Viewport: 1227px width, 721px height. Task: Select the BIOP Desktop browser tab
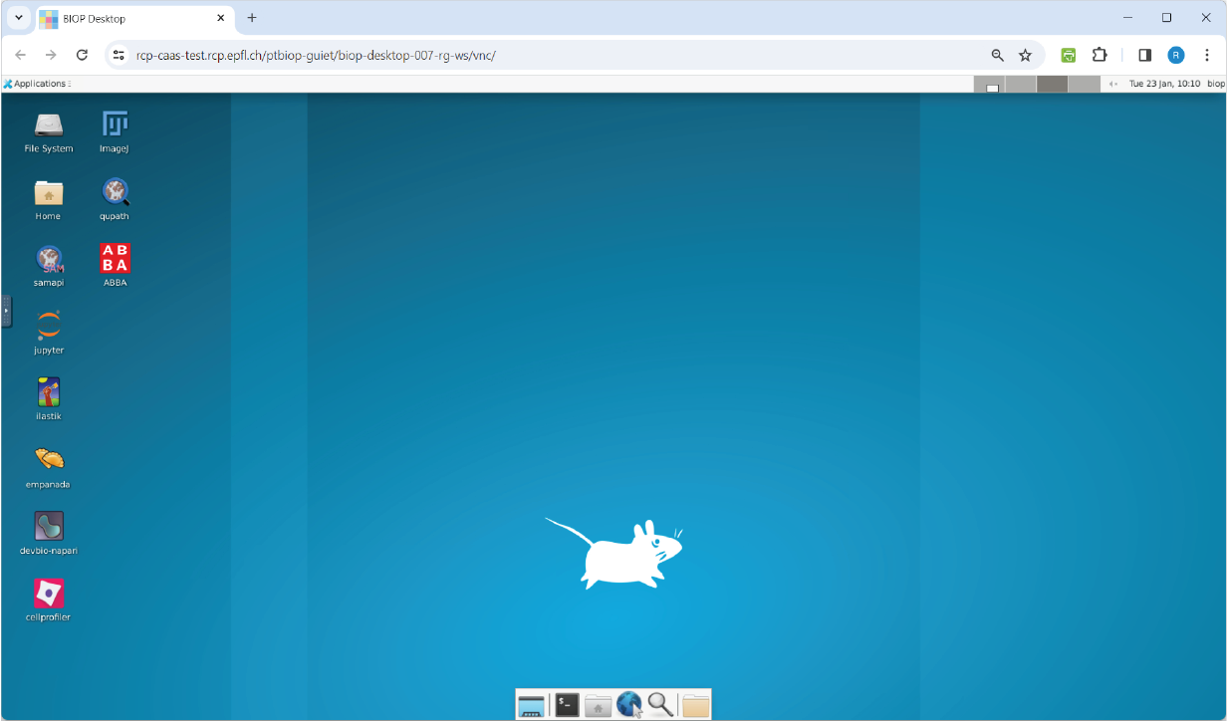[x=133, y=18]
